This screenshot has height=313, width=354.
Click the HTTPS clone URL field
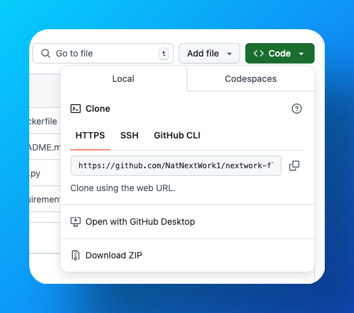(x=176, y=166)
